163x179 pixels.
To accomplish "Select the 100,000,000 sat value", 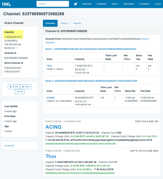I will (13, 44).
